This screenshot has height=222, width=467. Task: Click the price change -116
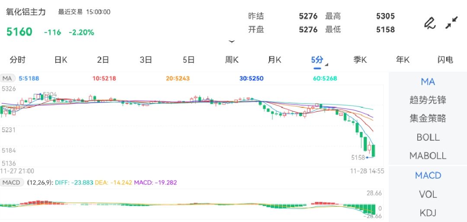tap(52, 32)
